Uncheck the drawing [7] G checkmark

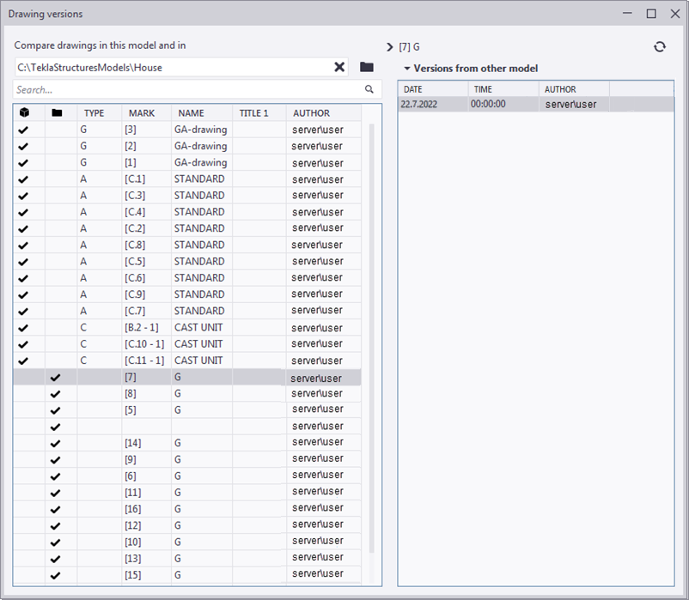pyautogui.click(x=56, y=377)
